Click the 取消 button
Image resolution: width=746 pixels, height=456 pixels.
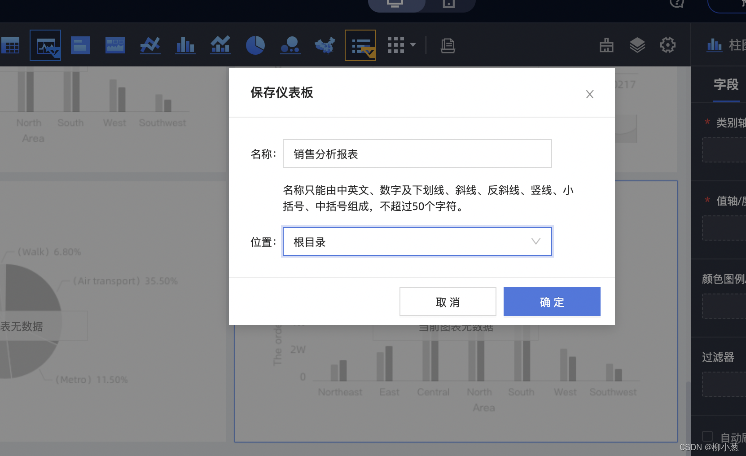[448, 302]
